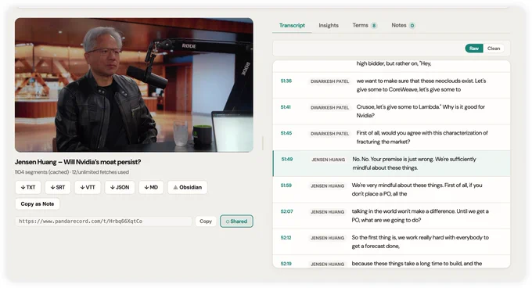Switch to Clean transcript mode
This screenshot has width=532, height=288.
tap(494, 49)
